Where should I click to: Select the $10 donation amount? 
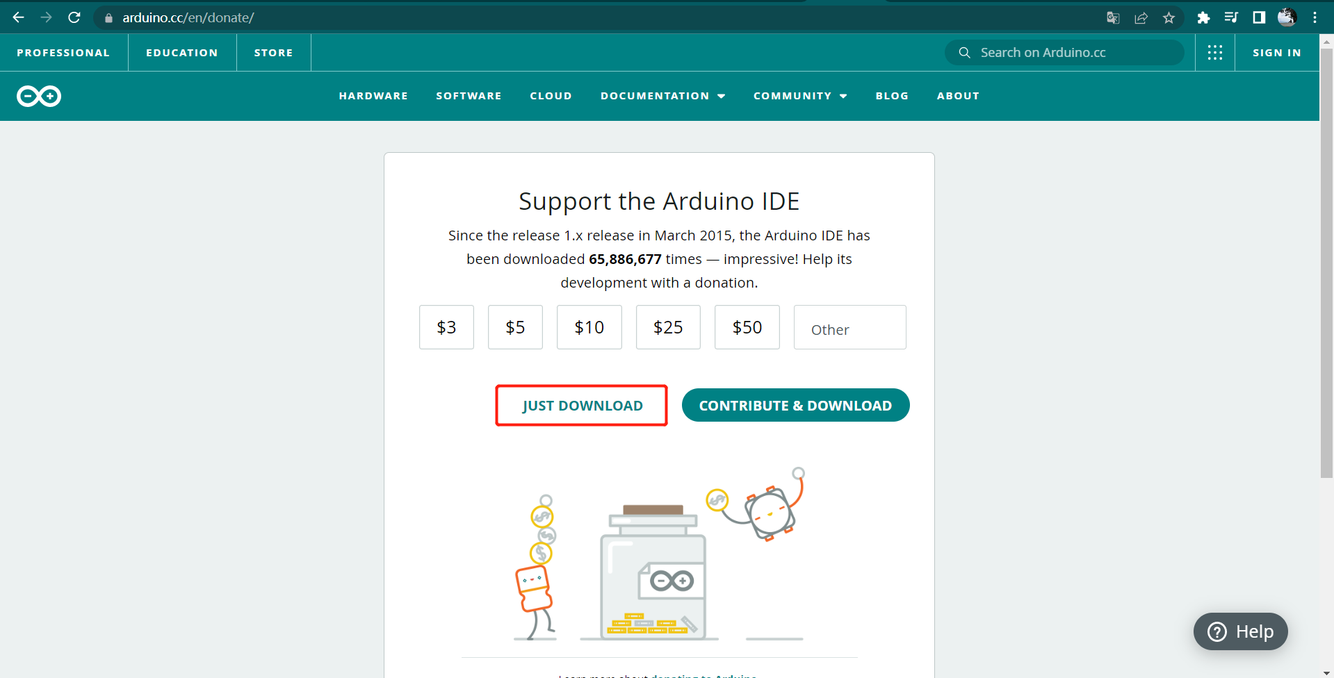pyautogui.click(x=589, y=327)
